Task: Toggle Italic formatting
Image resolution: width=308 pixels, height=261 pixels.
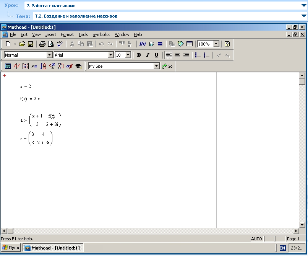Action: click(x=148, y=55)
